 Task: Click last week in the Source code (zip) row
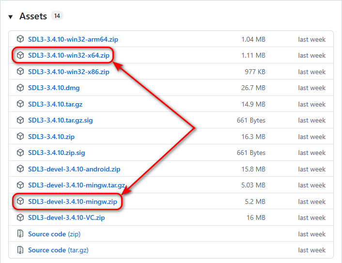click(x=311, y=234)
